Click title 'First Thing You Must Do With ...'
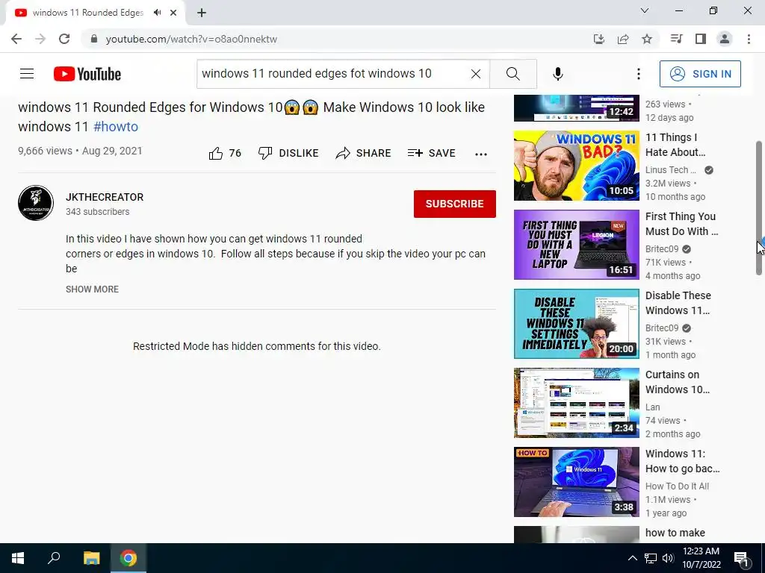Image resolution: width=765 pixels, height=573 pixels. click(x=681, y=224)
